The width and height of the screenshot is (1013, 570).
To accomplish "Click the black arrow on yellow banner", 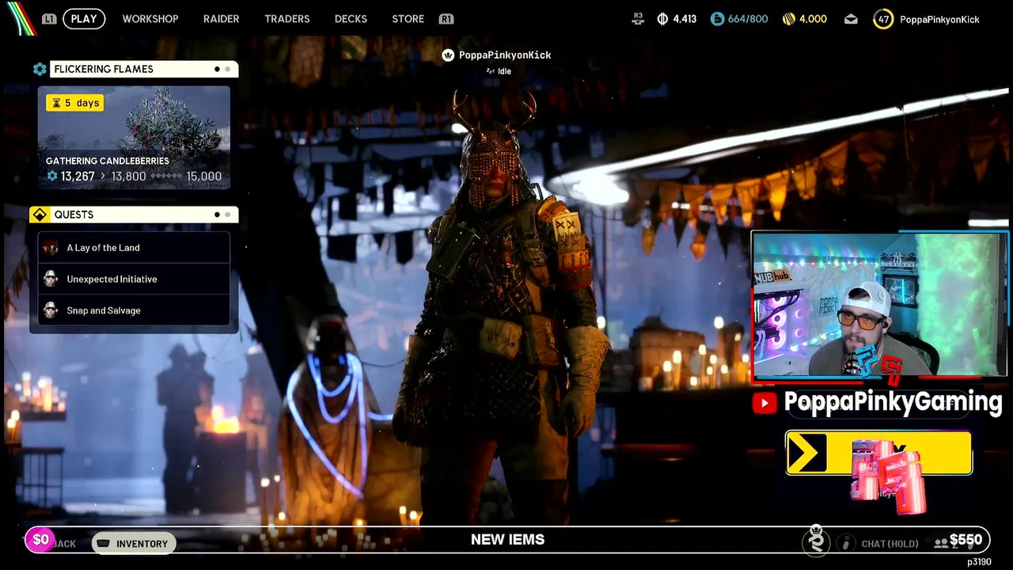I will [806, 454].
